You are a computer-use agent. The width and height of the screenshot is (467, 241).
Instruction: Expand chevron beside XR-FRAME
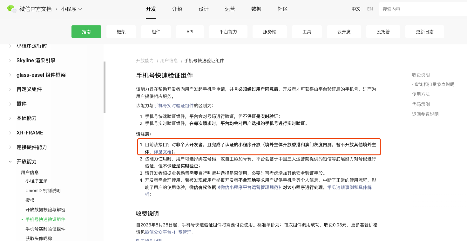10,133
